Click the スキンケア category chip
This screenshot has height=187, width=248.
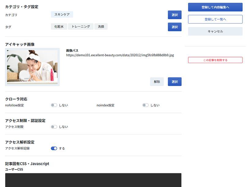point(62,14)
